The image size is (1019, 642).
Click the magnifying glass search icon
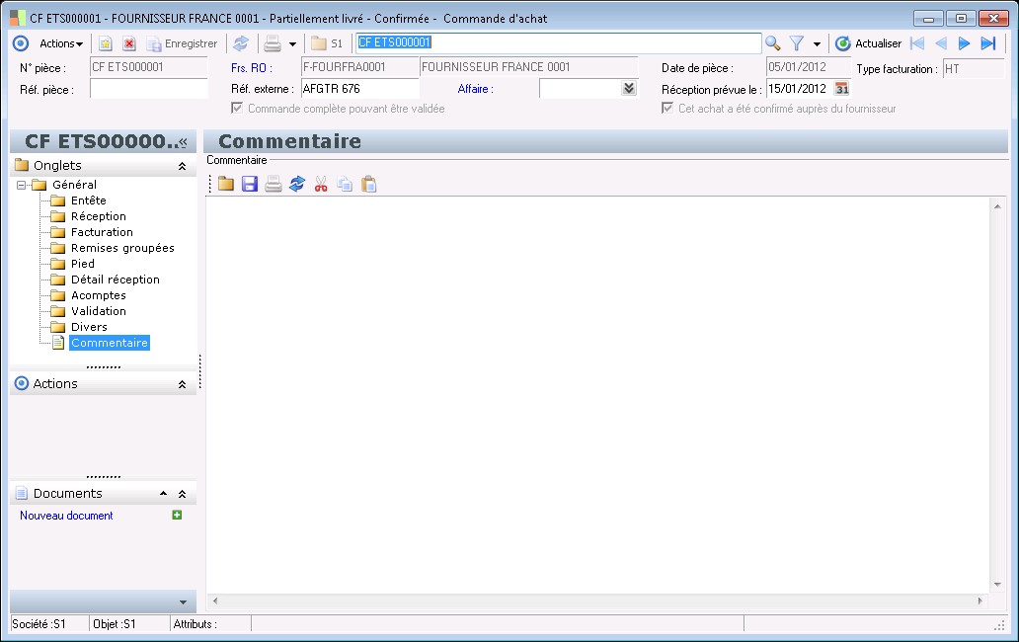point(773,43)
